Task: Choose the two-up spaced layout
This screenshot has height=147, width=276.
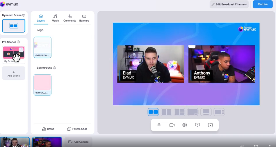Action: pos(153,112)
